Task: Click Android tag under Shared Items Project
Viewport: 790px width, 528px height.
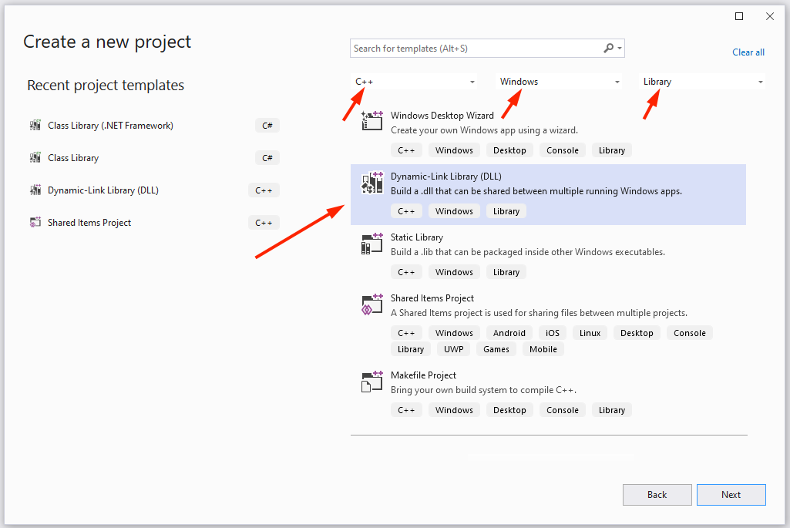Action: 509,333
